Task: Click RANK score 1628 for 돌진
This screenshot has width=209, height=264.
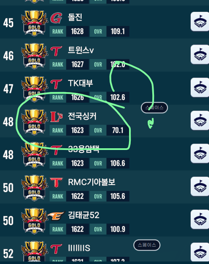Action: (x=77, y=31)
